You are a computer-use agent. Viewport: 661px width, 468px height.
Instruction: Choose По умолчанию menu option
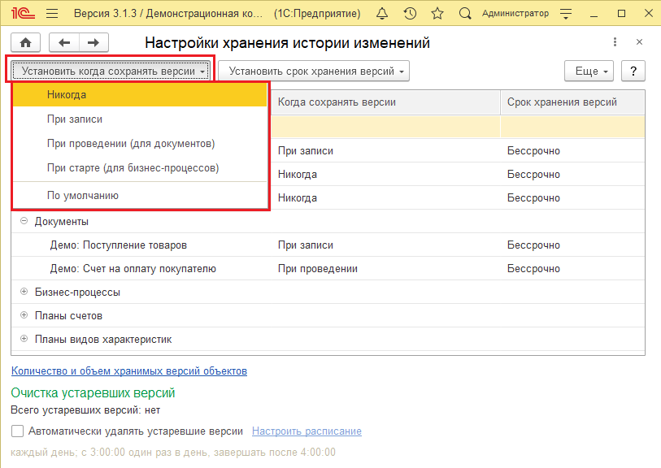(x=141, y=196)
